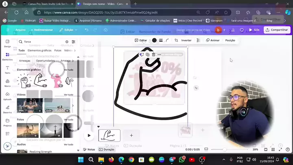293x165 pixels.
Task: Duplicate element using the copy icon
Action: (x=147, y=54)
